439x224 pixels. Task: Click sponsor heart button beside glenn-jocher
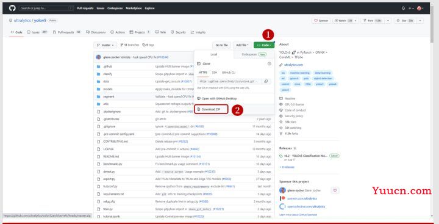point(335,190)
